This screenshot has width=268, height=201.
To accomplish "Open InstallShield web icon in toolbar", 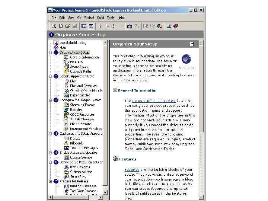I will coord(169,26).
